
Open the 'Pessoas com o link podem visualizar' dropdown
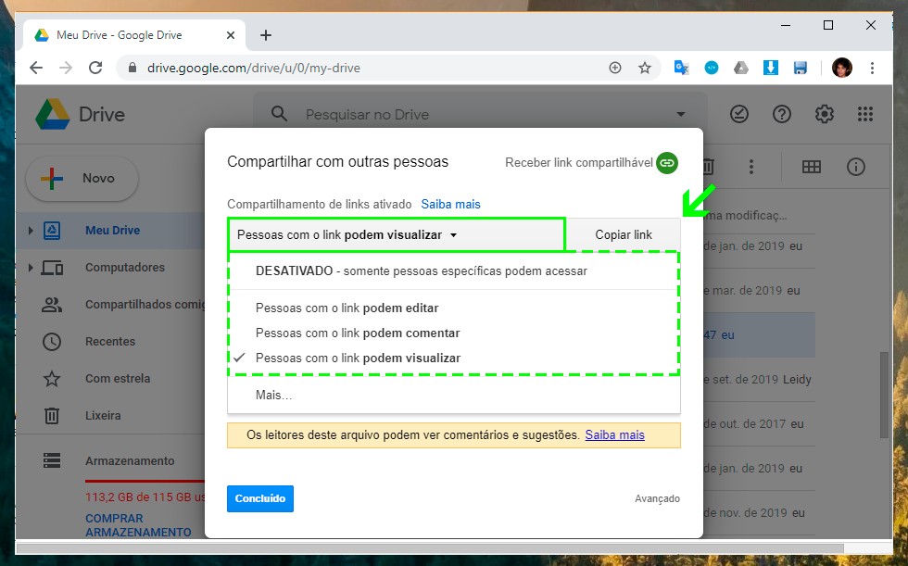pos(397,235)
